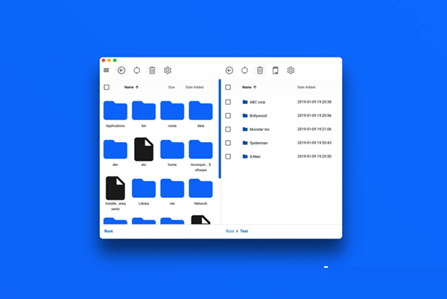Toggle select-all checkbox in left pane
This screenshot has height=299, width=447.
[107, 87]
